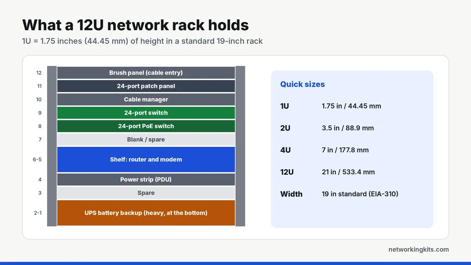Click the value '3.5 in / 88.9 mm'

click(x=348, y=128)
